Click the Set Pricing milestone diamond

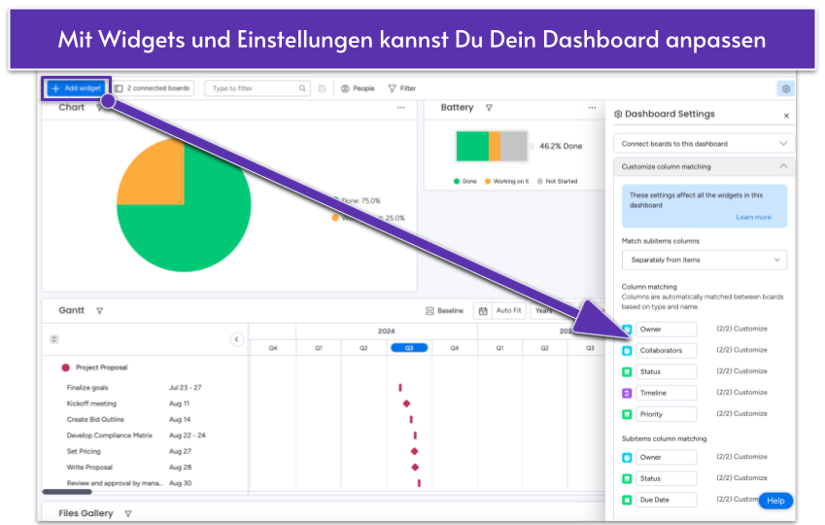[414, 451]
